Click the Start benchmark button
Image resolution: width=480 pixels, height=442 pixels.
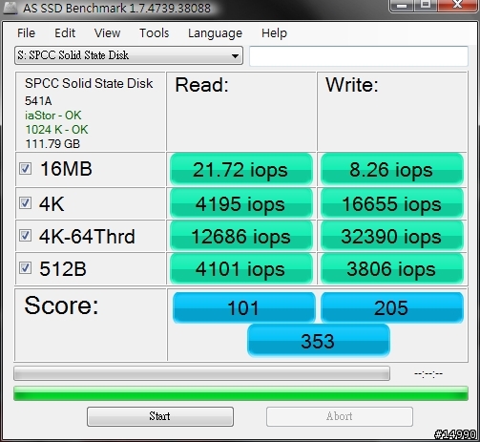click(x=160, y=416)
